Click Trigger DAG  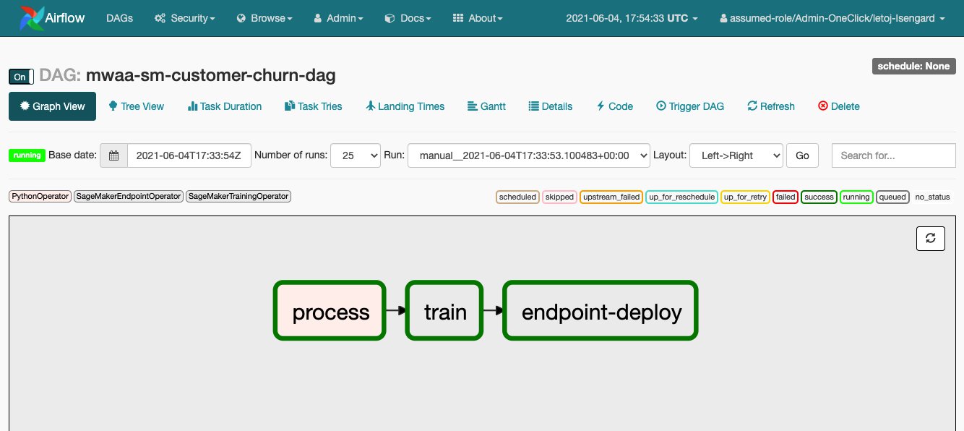(x=690, y=106)
